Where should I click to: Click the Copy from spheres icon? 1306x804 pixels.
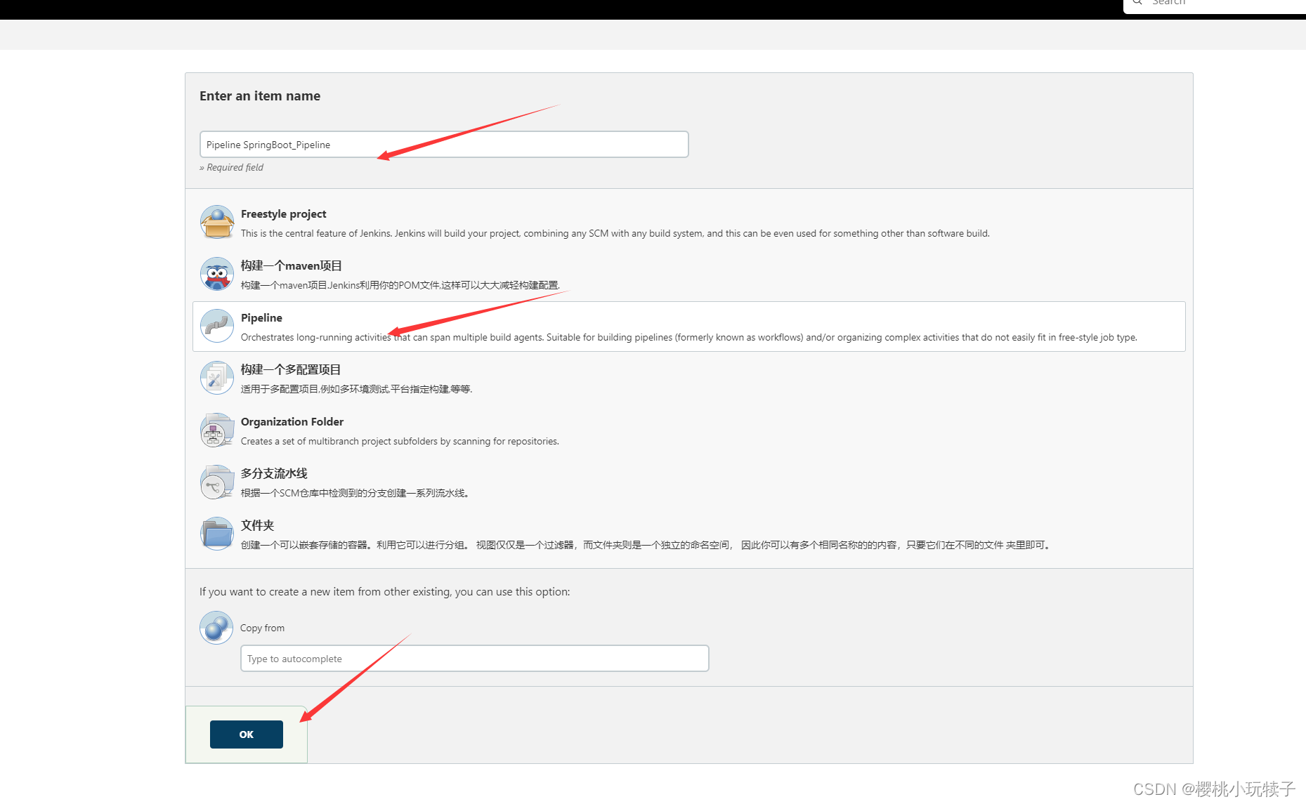[x=216, y=628]
